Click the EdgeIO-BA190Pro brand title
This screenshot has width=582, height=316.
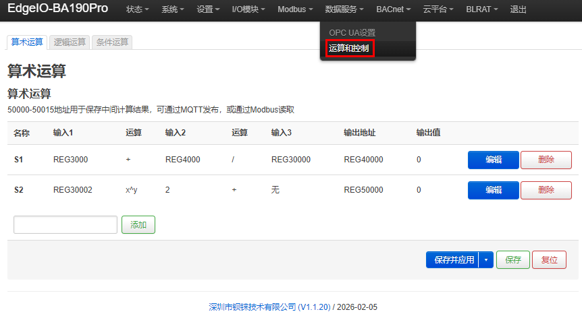tap(57, 8)
